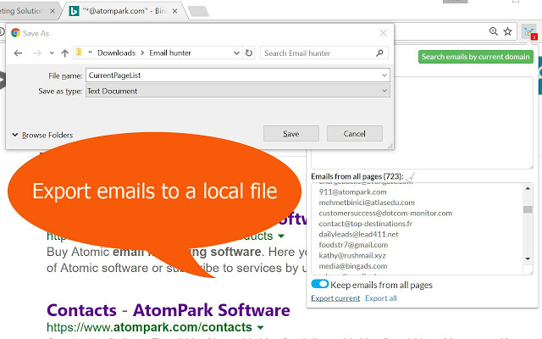Image resolution: width=542 pixels, height=339 pixels.
Task: Expand the upper search result URL arrow
Action: [281, 236]
